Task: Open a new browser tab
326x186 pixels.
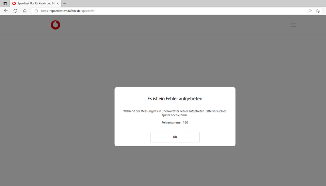Action: pos(65,3)
